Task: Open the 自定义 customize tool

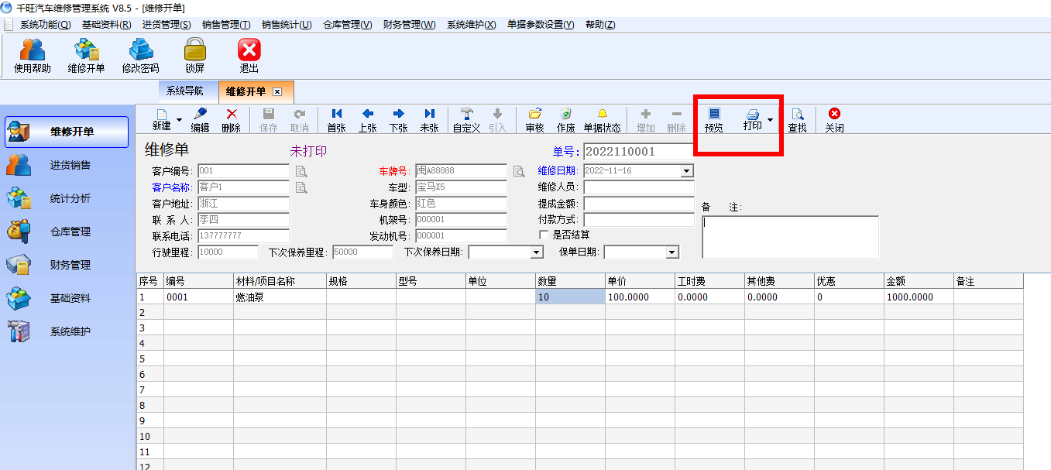Action: click(466, 121)
